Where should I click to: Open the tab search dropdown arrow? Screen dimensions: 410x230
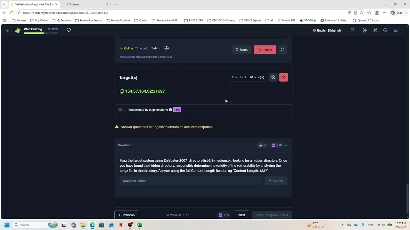tap(4, 4)
